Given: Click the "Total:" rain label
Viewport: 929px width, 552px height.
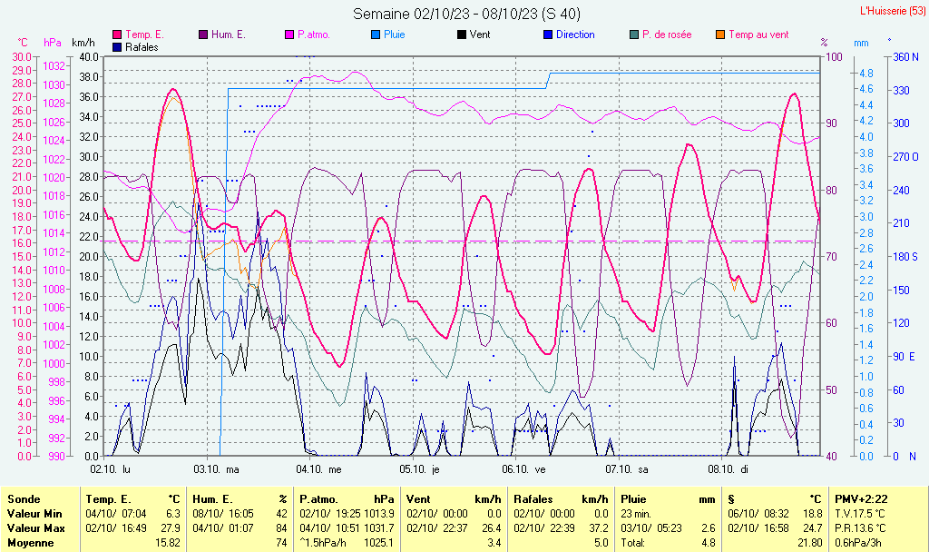Looking at the screenshot, I should [632, 543].
